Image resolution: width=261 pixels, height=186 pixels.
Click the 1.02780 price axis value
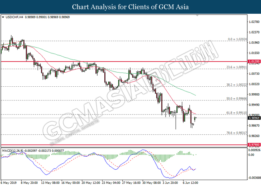tap(254, 22)
